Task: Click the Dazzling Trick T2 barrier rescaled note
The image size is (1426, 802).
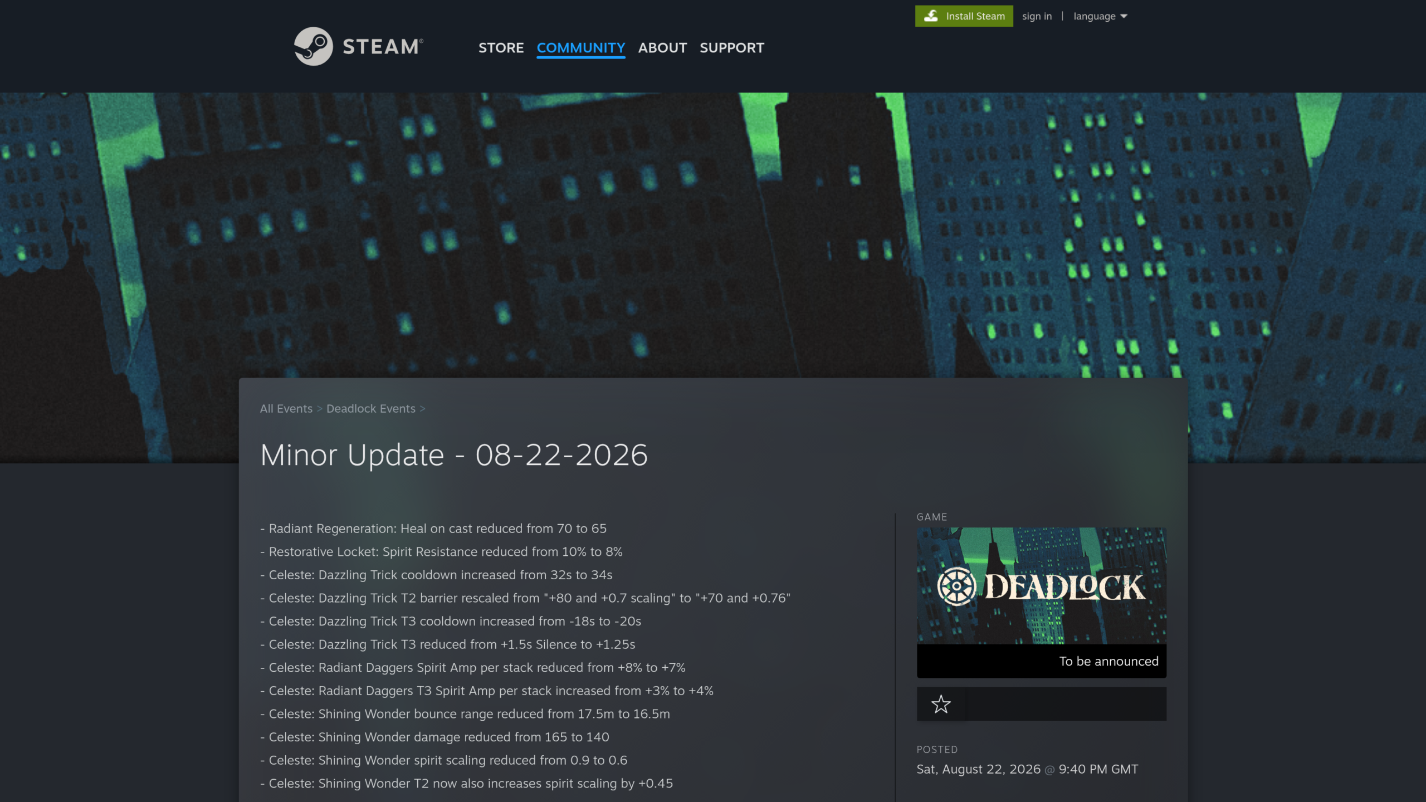Action: [x=525, y=598]
